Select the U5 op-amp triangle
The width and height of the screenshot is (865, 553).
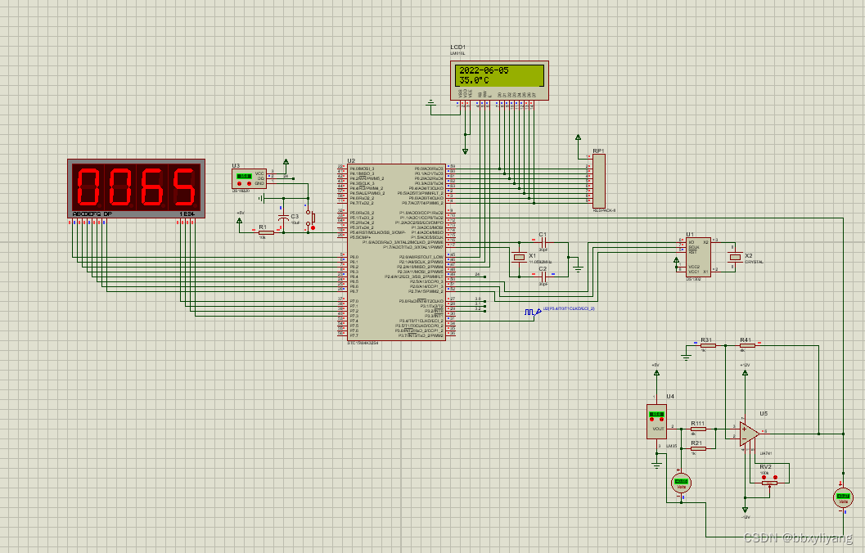click(x=749, y=434)
